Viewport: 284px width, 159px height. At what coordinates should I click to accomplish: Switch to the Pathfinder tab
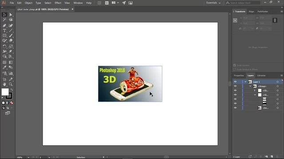coord(263,11)
